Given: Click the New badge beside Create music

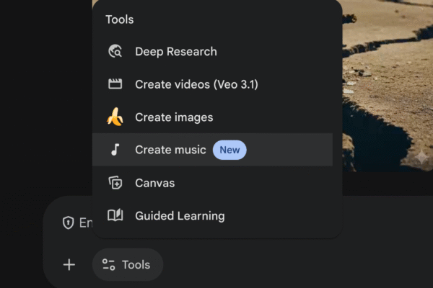Looking at the screenshot, I should [x=229, y=150].
